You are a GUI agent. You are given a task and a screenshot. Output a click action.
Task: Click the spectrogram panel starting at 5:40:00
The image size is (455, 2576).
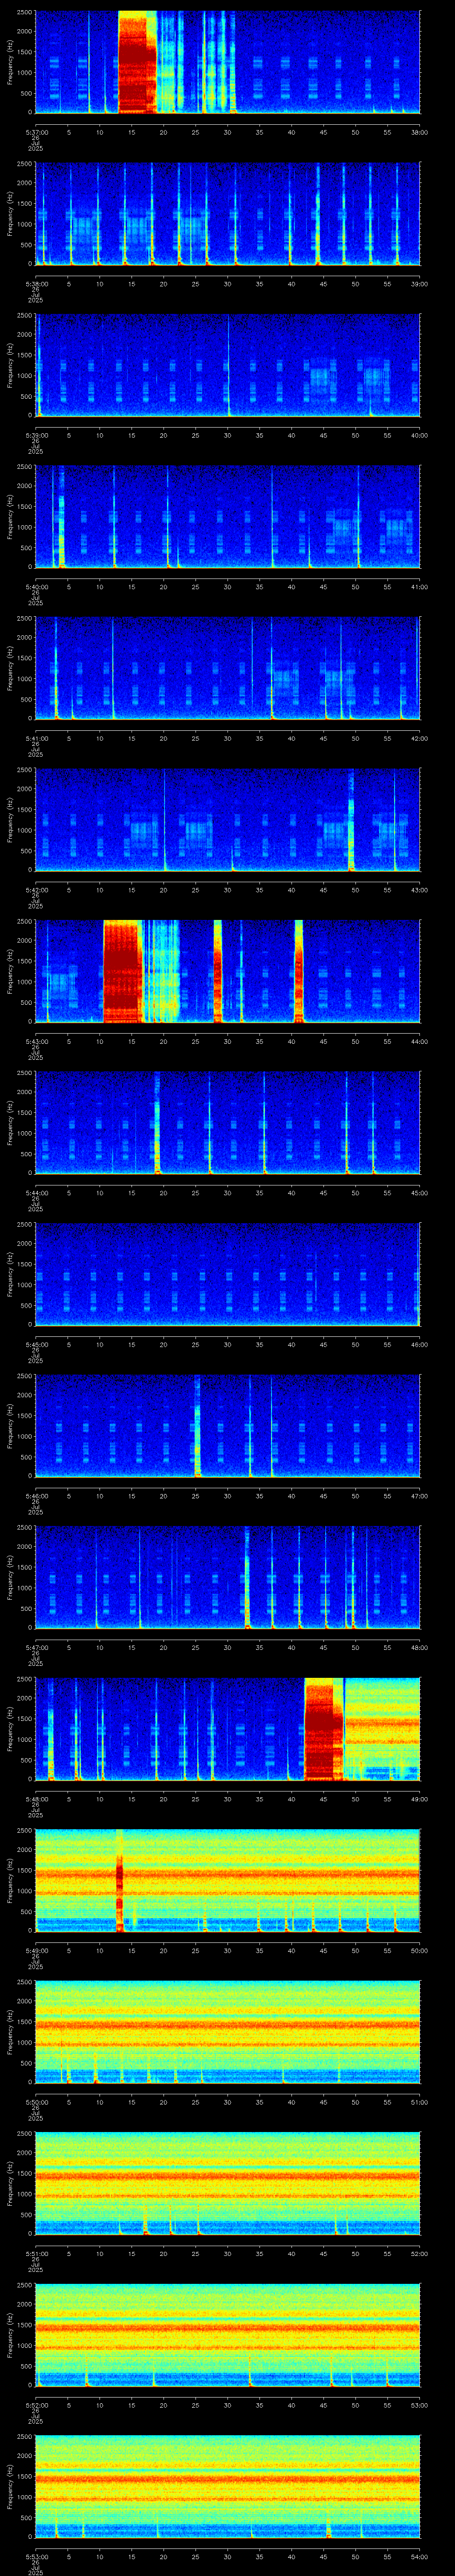tap(227, 517)
